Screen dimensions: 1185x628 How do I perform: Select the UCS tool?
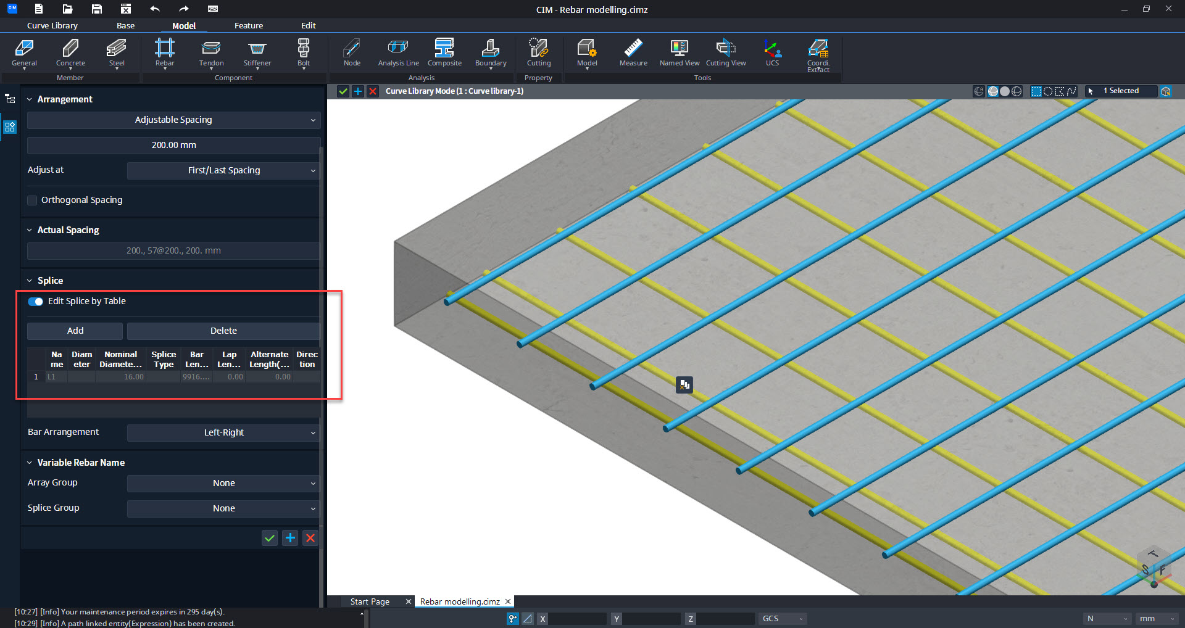point(772,53)
